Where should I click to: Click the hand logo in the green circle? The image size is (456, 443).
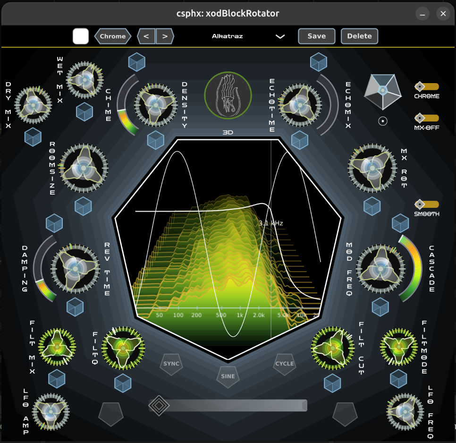pos(228,95)
